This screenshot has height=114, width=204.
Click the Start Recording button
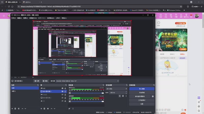coord(142,92)
